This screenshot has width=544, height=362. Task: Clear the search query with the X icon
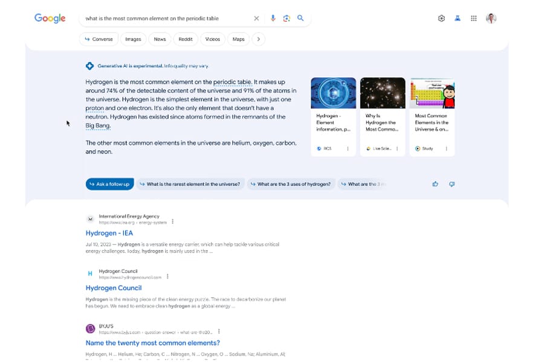click(x=256, y=18)
